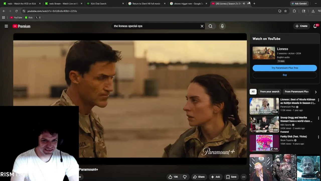Open Best of Nicole Kidman video thumbnail
The height and width of the screenshot is (181, 321).
(x=264, y=106)
